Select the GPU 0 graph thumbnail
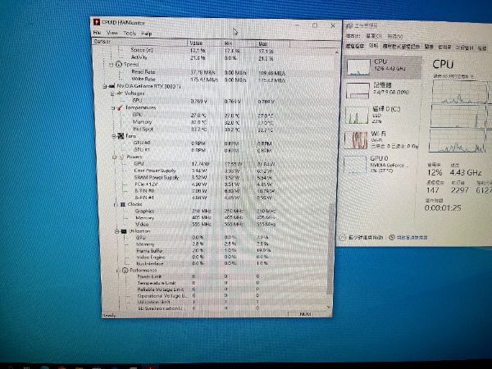 355,164
